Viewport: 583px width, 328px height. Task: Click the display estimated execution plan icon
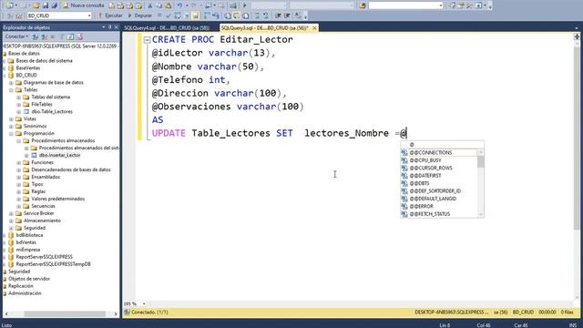[178, 15]
